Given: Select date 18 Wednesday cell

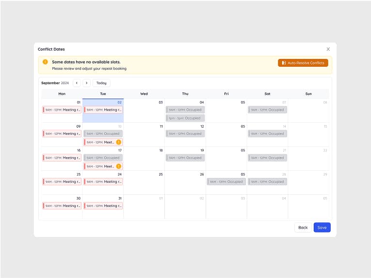Looking at the screenshot, I should click(x=144, y=159).
